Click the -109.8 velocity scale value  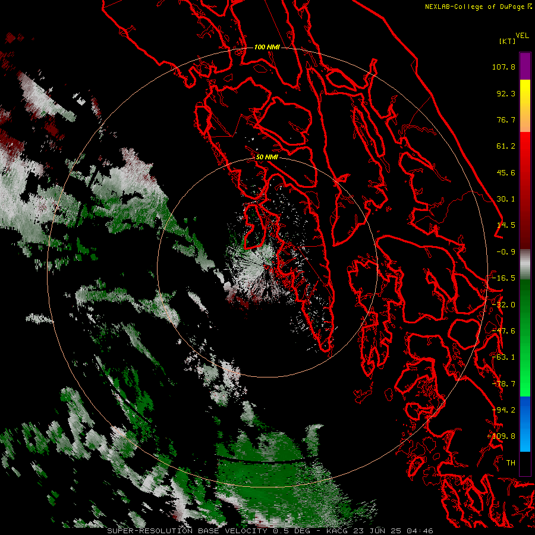(502, 436)
